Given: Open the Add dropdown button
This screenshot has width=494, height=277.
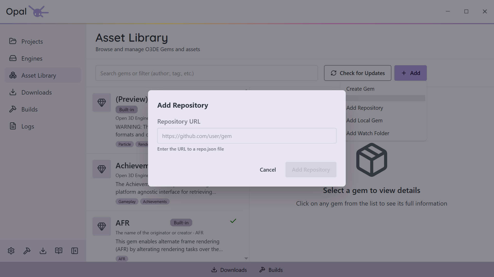Looking at the screenshot, I should pyautogui.click(x=411, y=73).
